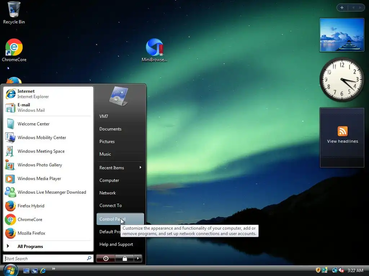The width and height of the screenshot is (369, 276).
Task: Open Computer from Start menu
Action: coord(120,180)
